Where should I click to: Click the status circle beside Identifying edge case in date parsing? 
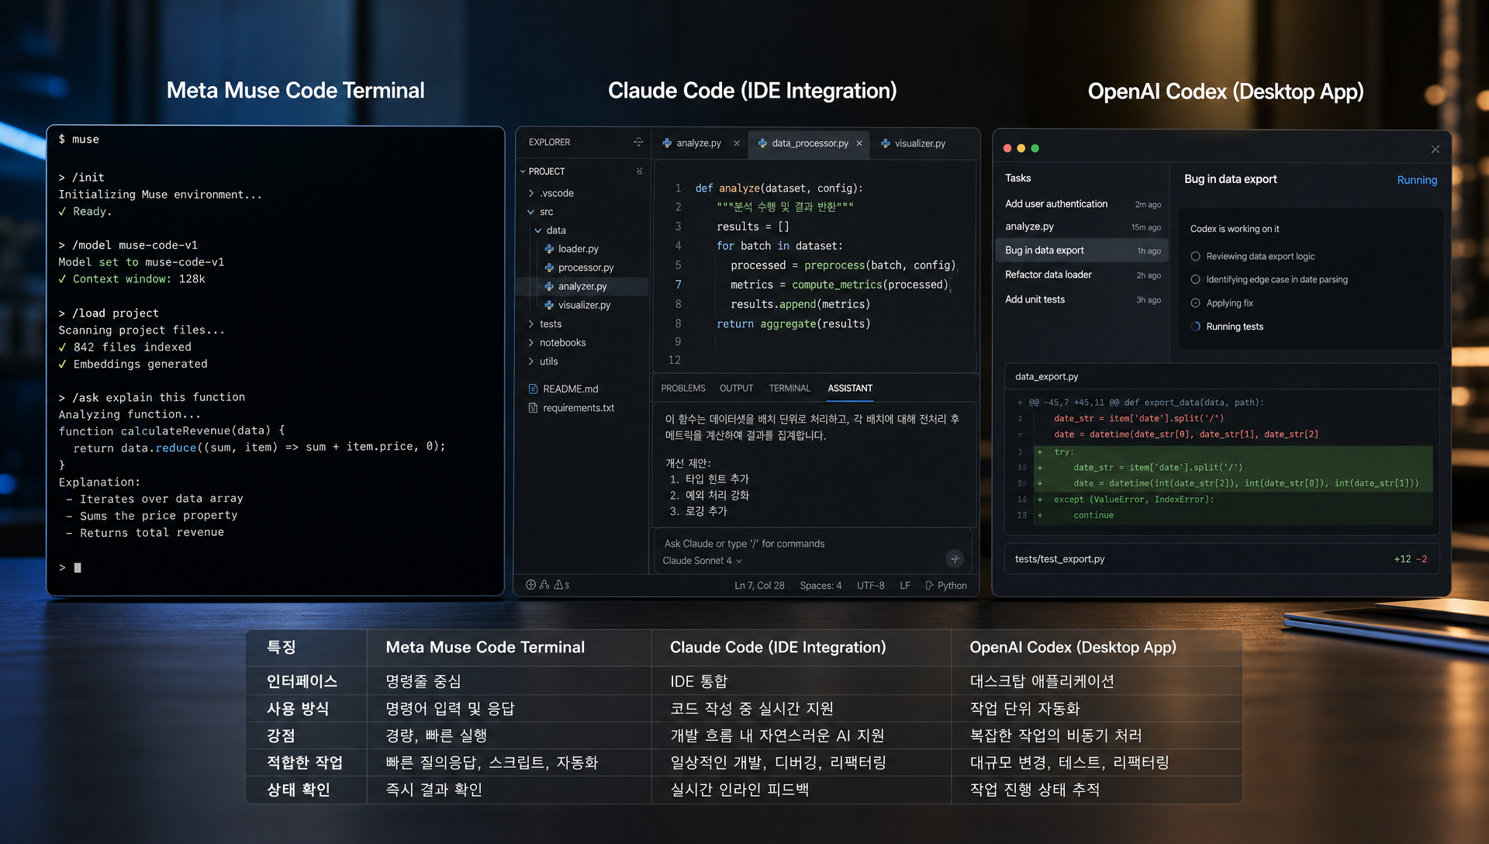click(x=1195, y=279)
